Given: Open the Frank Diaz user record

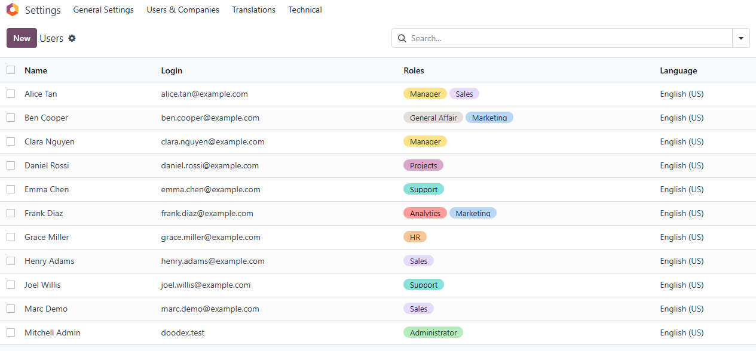Looking at the screenshot, I should [44, 213].
